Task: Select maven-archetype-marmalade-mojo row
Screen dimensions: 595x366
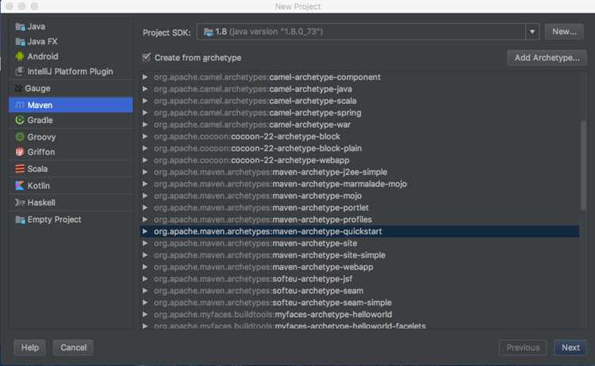Action: pyautogui.click(x=359, y=184)
